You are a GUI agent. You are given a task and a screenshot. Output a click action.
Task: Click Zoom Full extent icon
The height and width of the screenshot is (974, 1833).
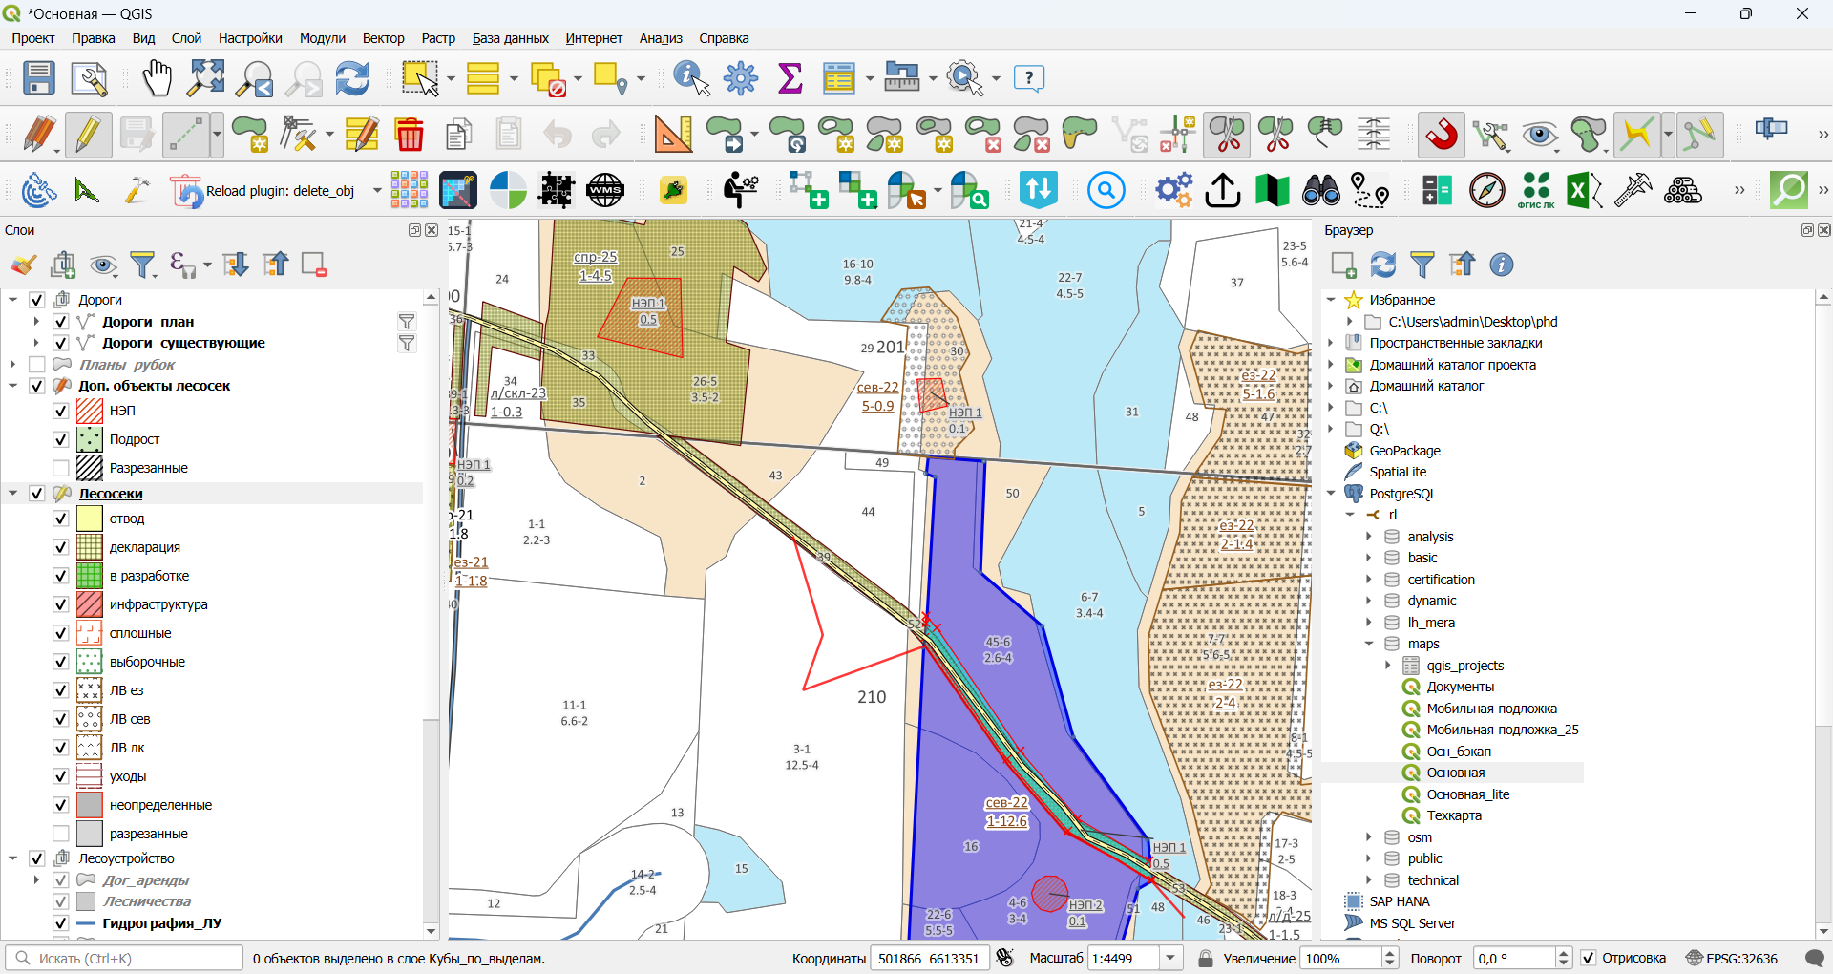206,78
